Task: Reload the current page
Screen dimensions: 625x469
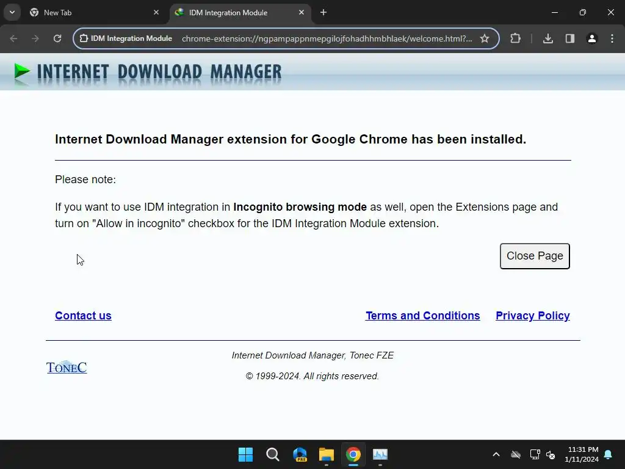Action: coord(57,38)
